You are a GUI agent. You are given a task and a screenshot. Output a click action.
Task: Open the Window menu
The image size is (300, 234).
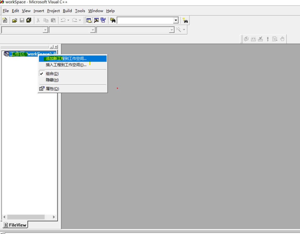click(96, 11)
